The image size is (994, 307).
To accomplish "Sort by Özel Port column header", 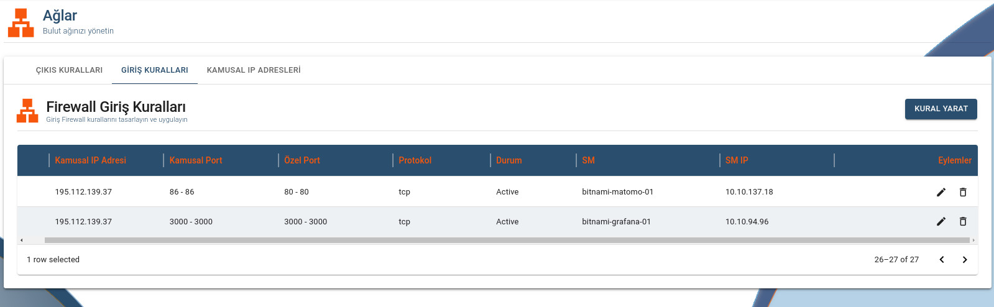I will click(x=302, y=160).
